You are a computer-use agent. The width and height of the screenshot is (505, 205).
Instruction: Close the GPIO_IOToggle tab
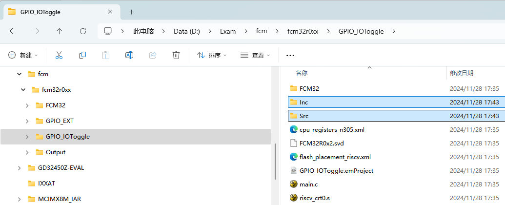point(110,12)
